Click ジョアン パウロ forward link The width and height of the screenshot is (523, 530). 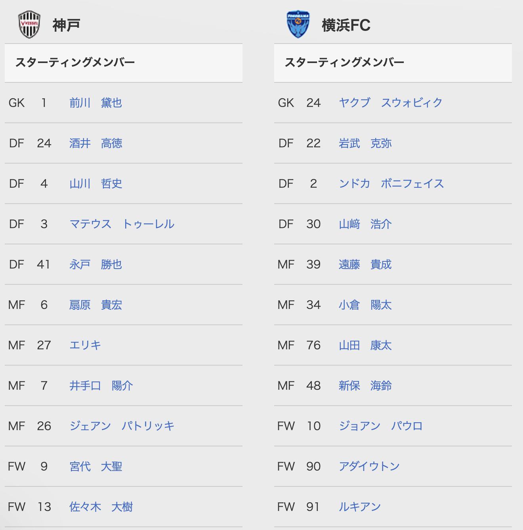pos(381,426)
